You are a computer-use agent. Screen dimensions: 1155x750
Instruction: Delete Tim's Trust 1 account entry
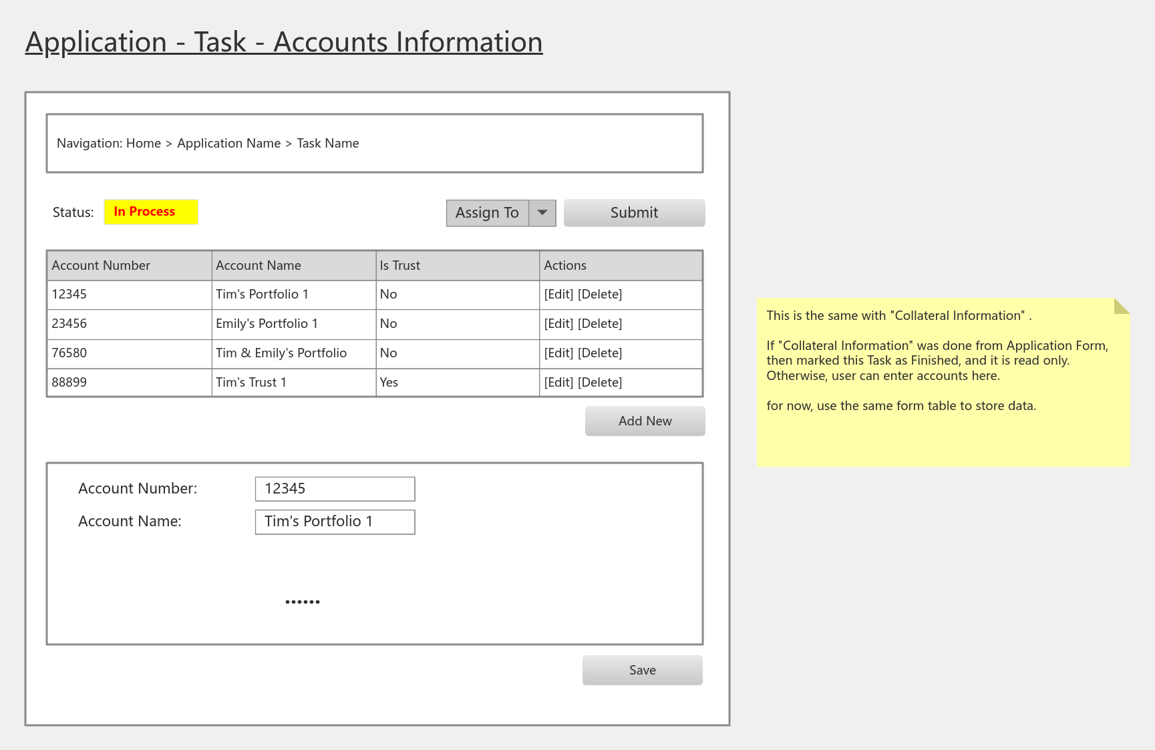click(x=601, y=382)
